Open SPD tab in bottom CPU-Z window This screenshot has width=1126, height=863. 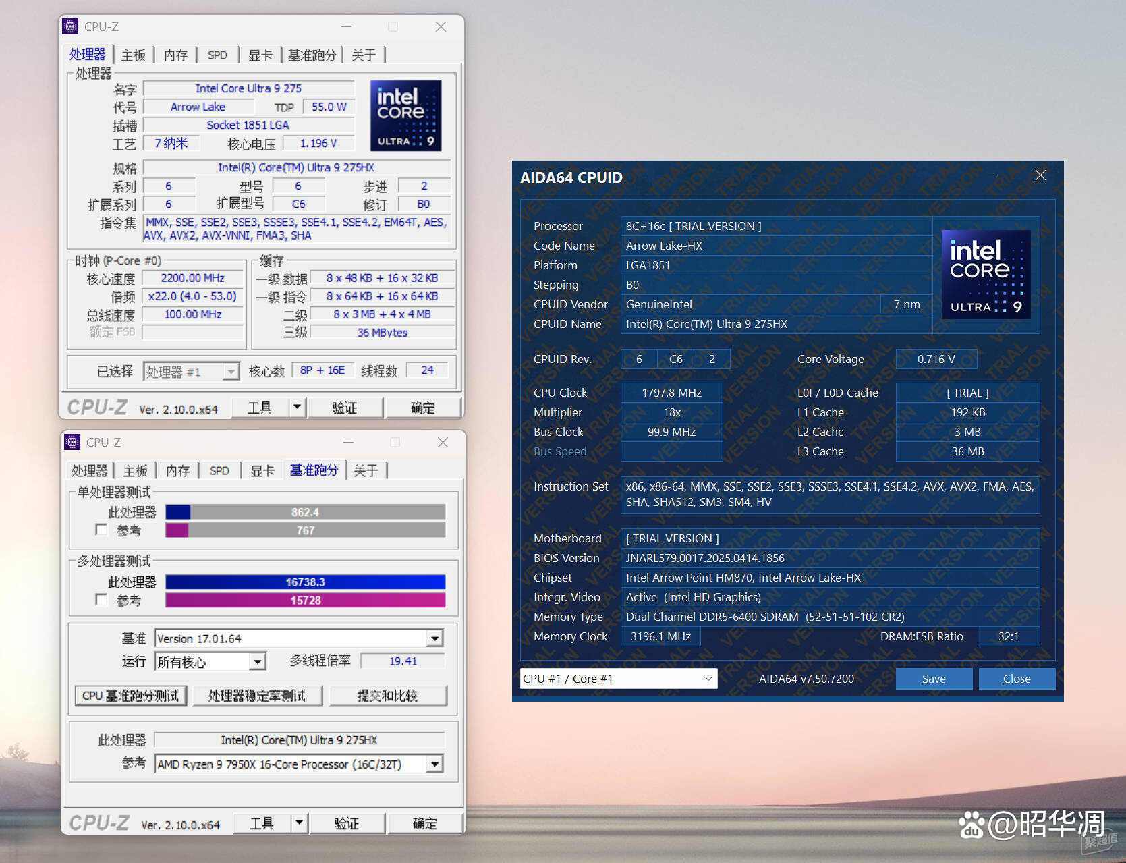click(219, 470)
